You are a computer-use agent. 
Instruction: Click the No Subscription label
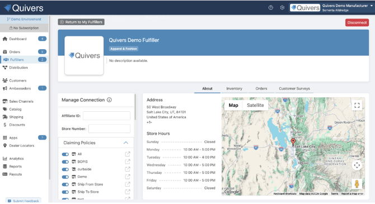[x=24, y=28]
